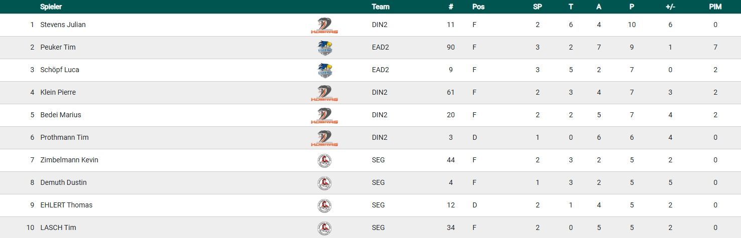Sort by the PIM column header
Image resolution: width=741 pixels, height=238 pixels.
tap(715, 7)
